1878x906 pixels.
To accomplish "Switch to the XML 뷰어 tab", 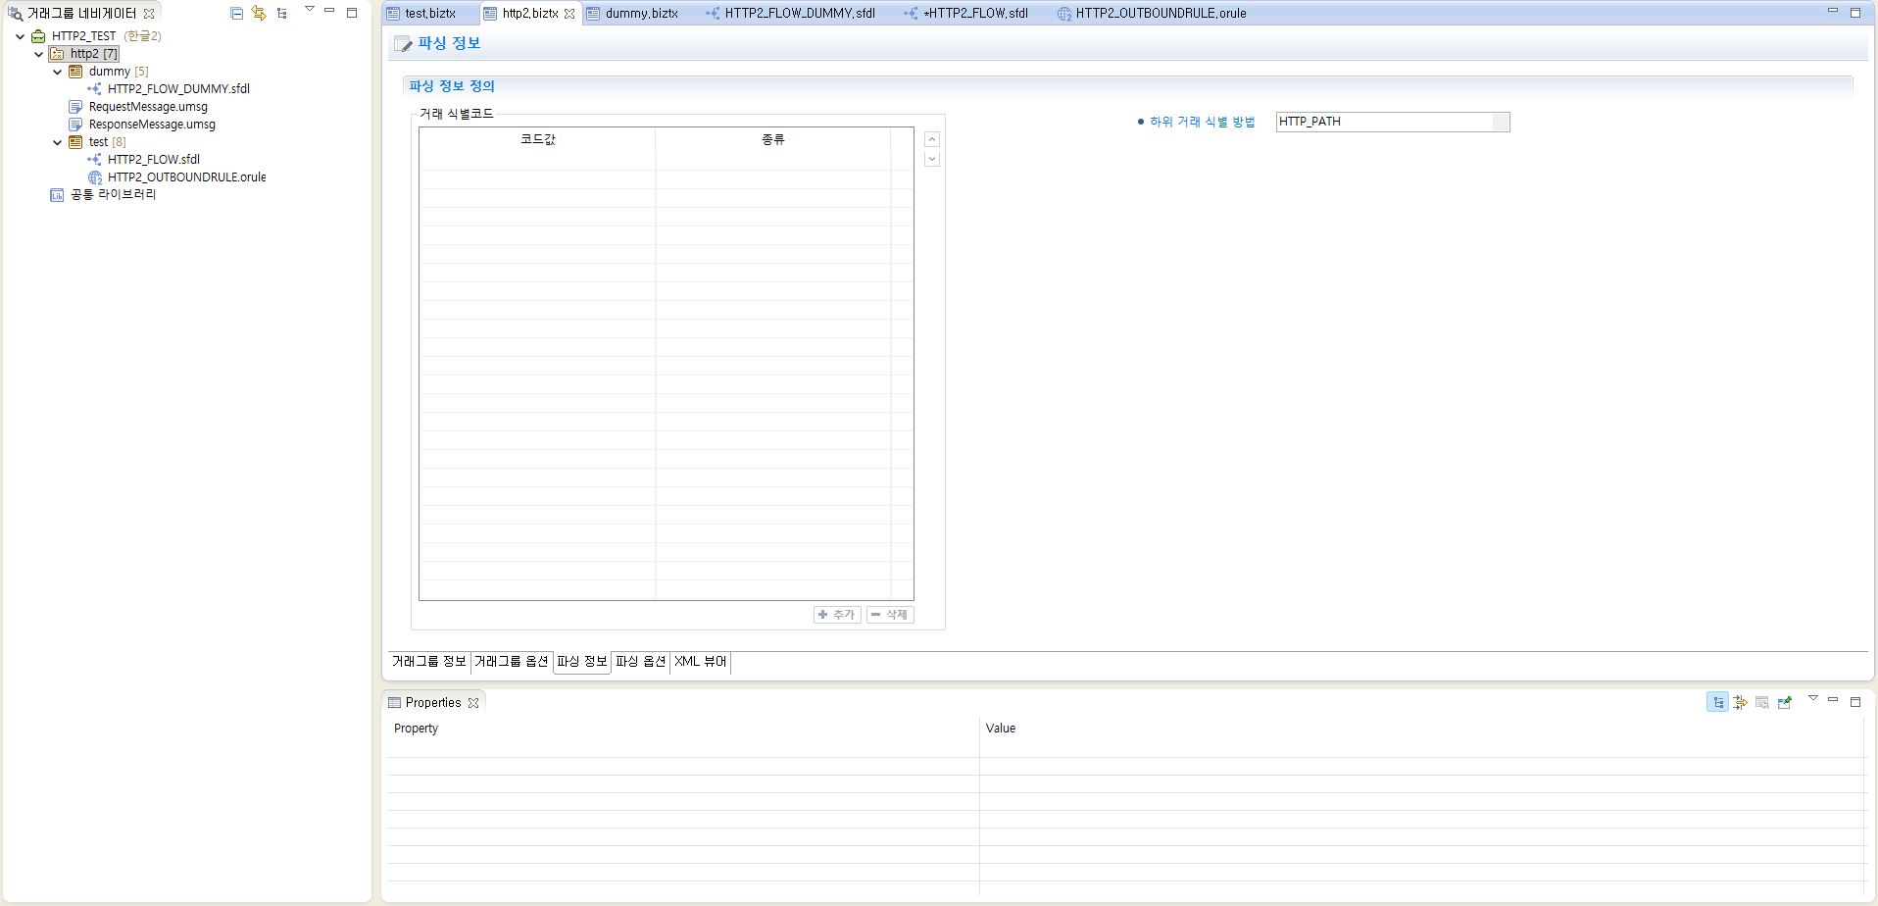I will pos(700,662).
